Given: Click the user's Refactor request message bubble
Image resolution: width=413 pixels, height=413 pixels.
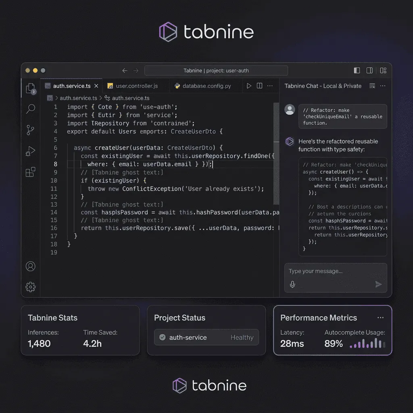Looking at the screenshot, I should (343, 117).
